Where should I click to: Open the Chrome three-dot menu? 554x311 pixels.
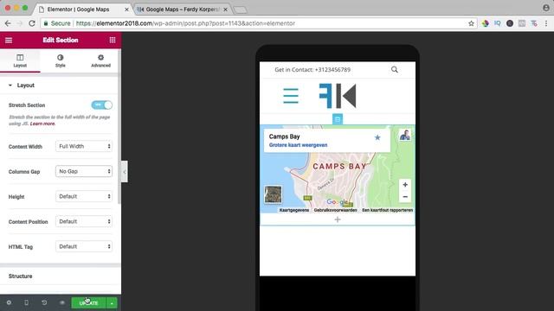click(x=546, y=23)
